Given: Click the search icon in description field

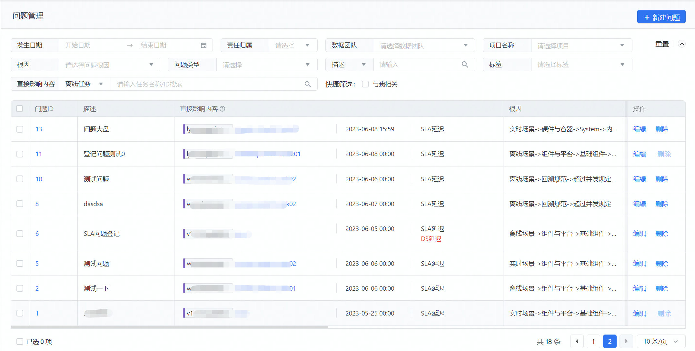Looking at the screenshot, I should pyautogui.click(x=465, y=65).
